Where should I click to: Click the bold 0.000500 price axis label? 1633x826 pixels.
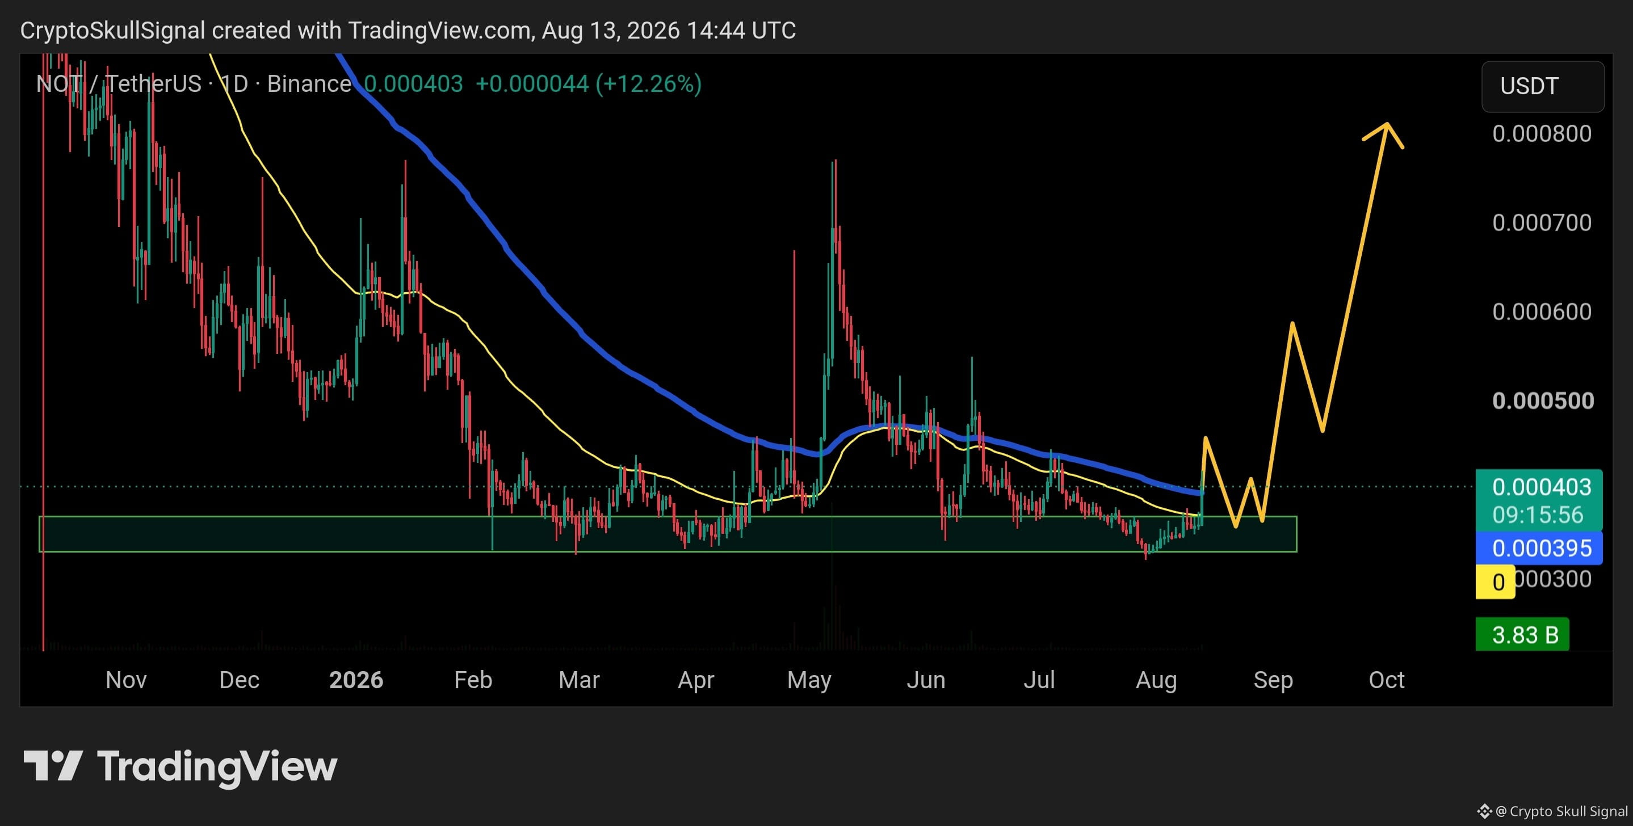pos(1543,401)
